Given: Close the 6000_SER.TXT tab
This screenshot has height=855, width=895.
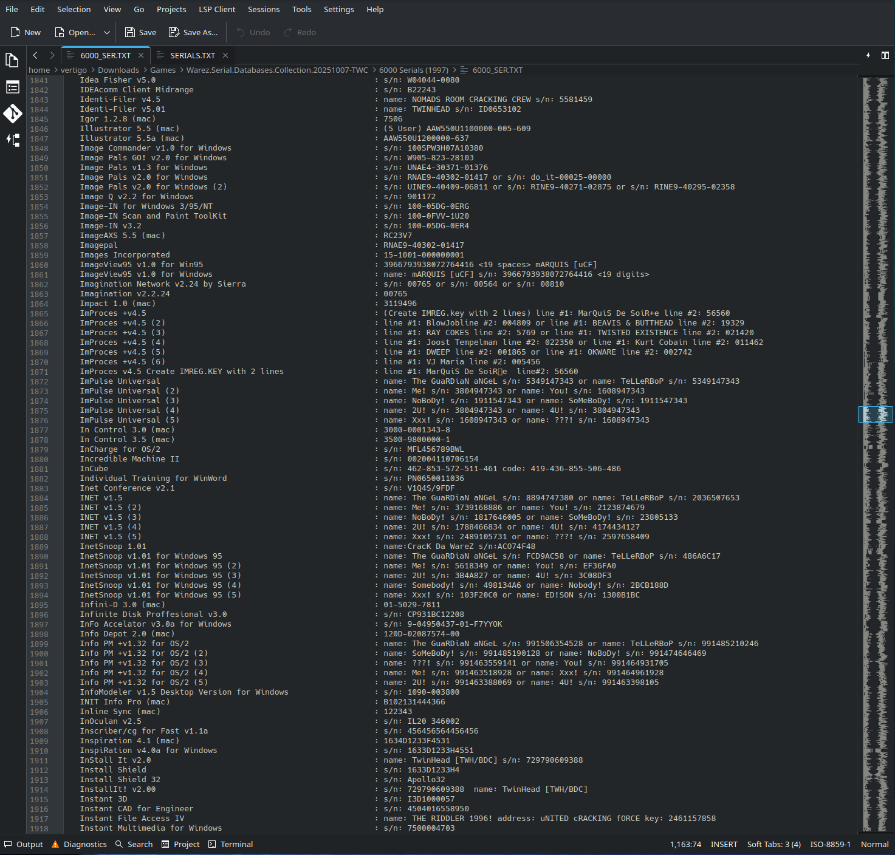Looking at the screenshot, I should (x=141, y=55).
